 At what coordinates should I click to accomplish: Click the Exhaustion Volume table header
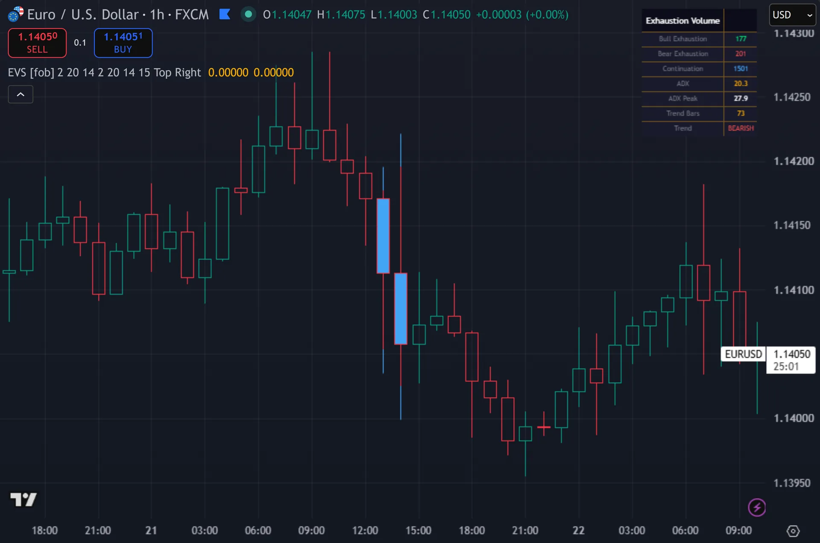[x=682, y=20]
